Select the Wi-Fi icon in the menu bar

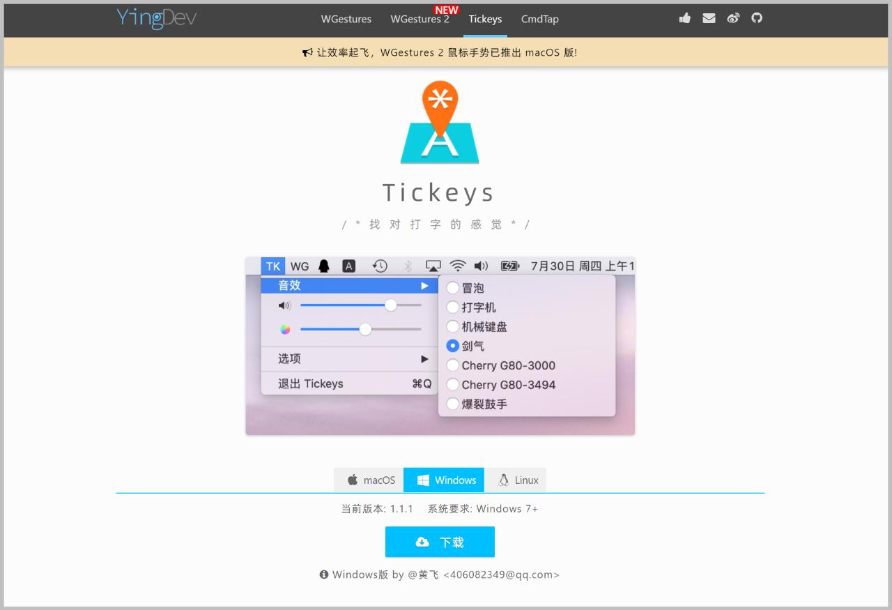click(458, 266)
